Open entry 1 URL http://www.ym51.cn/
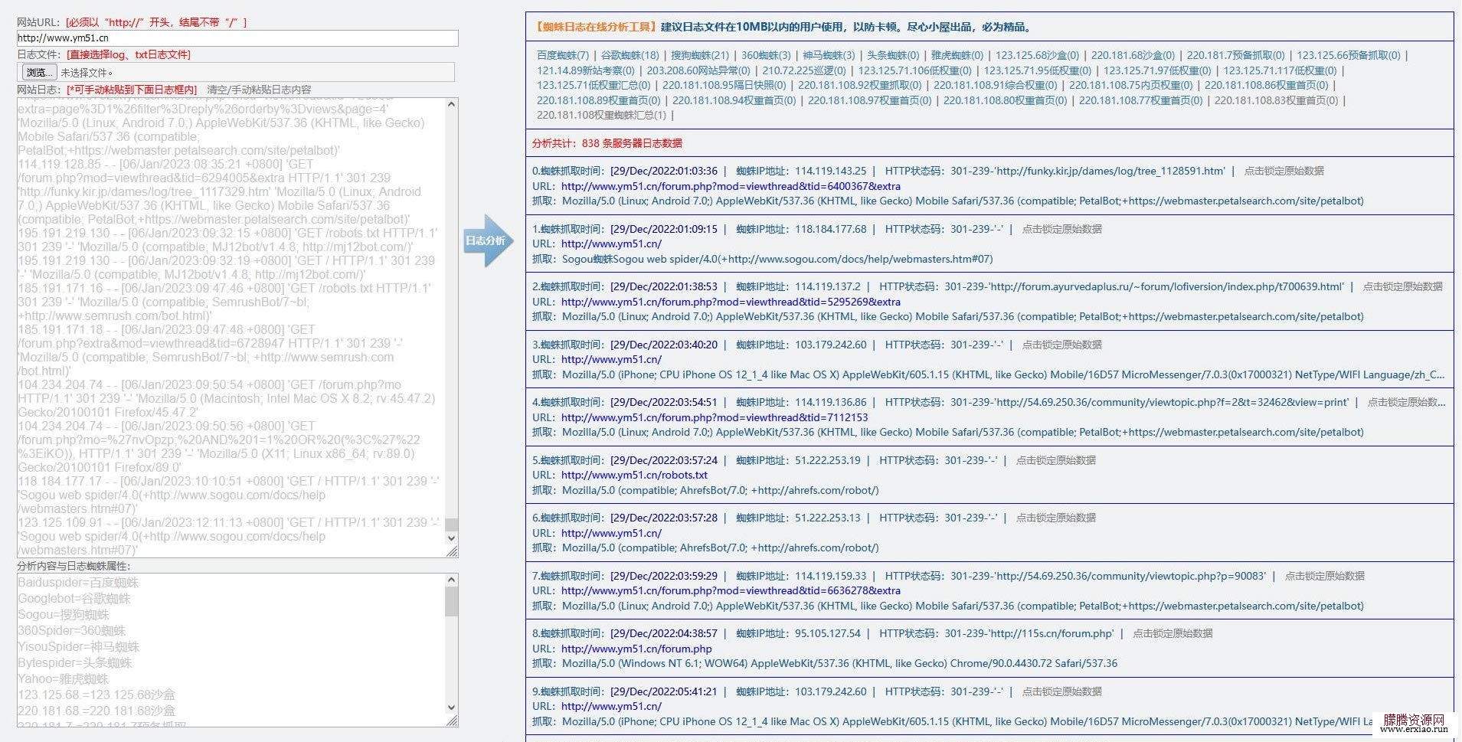The image size is (1462, 742). coord(611,244)
